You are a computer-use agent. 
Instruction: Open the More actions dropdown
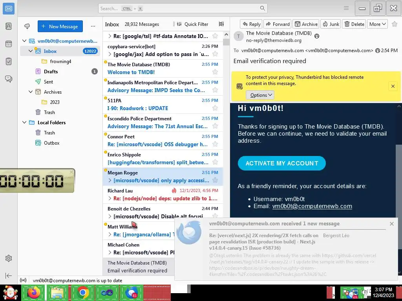[377, 24]
